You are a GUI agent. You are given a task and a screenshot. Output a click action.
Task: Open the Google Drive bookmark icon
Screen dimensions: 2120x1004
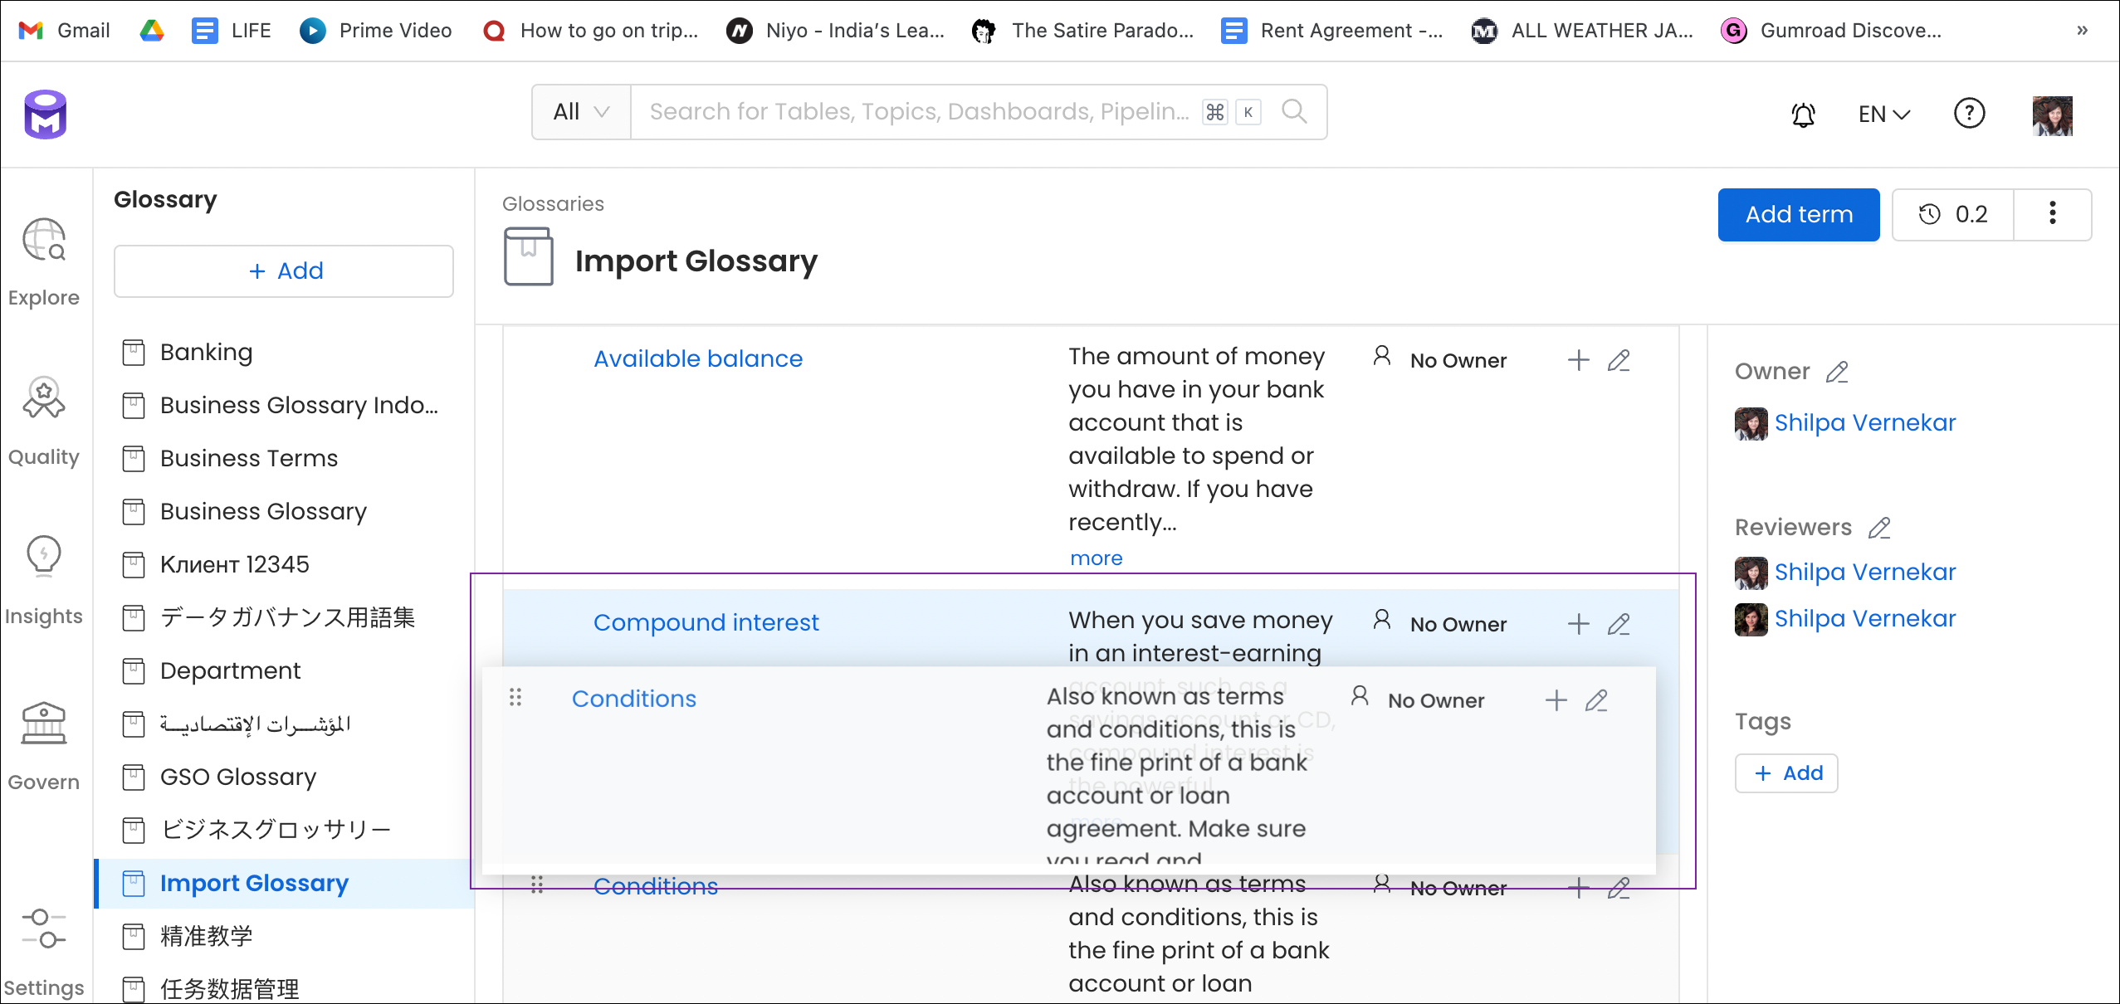151,31
